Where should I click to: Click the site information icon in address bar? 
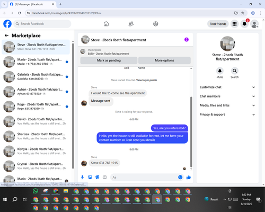28,13
